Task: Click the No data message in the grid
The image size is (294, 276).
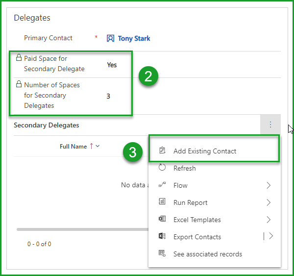Action: coord(135,185)
